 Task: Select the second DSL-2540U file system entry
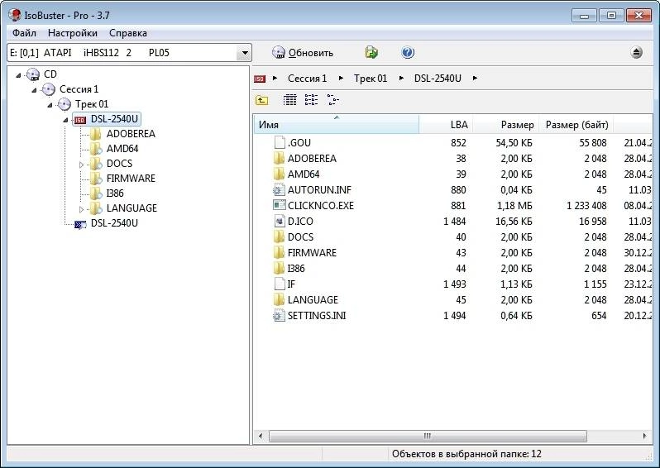click(x=106, y=223)
